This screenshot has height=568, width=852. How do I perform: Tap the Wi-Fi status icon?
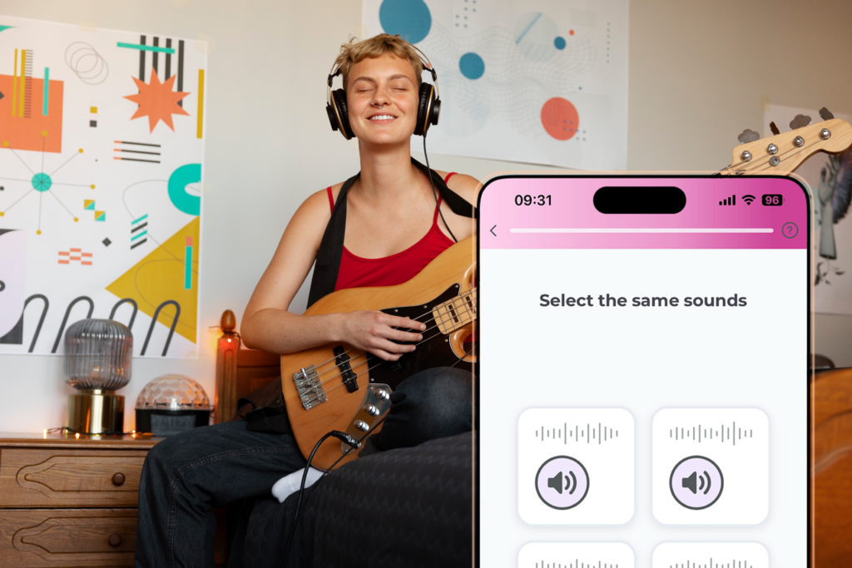coord(749,200)
